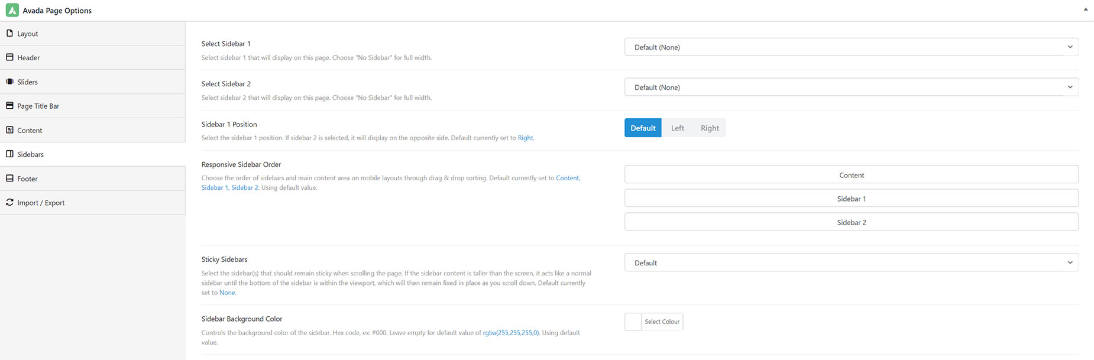Click the Avada Page Options title
Image resolution: width=1094 pixels, height=360 pixels.
(x=57, y=11)
